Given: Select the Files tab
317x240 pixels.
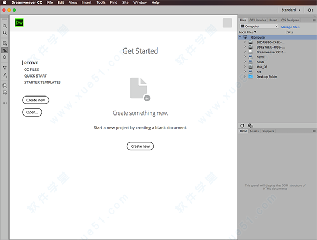Looking at the screenshot, I should (x=243, y=20).
